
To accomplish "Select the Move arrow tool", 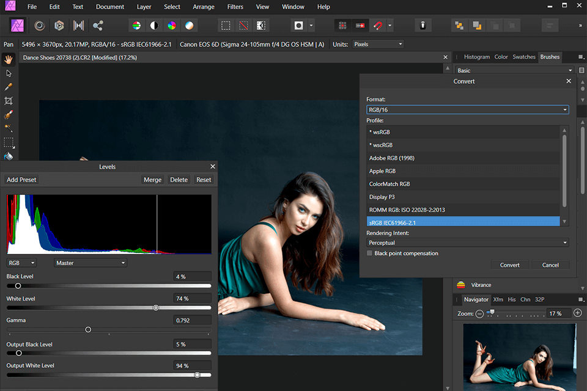I will pos(9,73).
